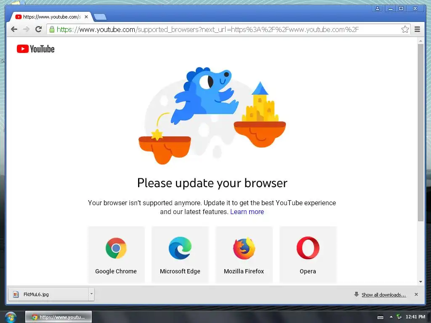Click the Google Chrome label
Image resolution: width=431 pixels, height=323 pixels.
[x=116, y=271]
